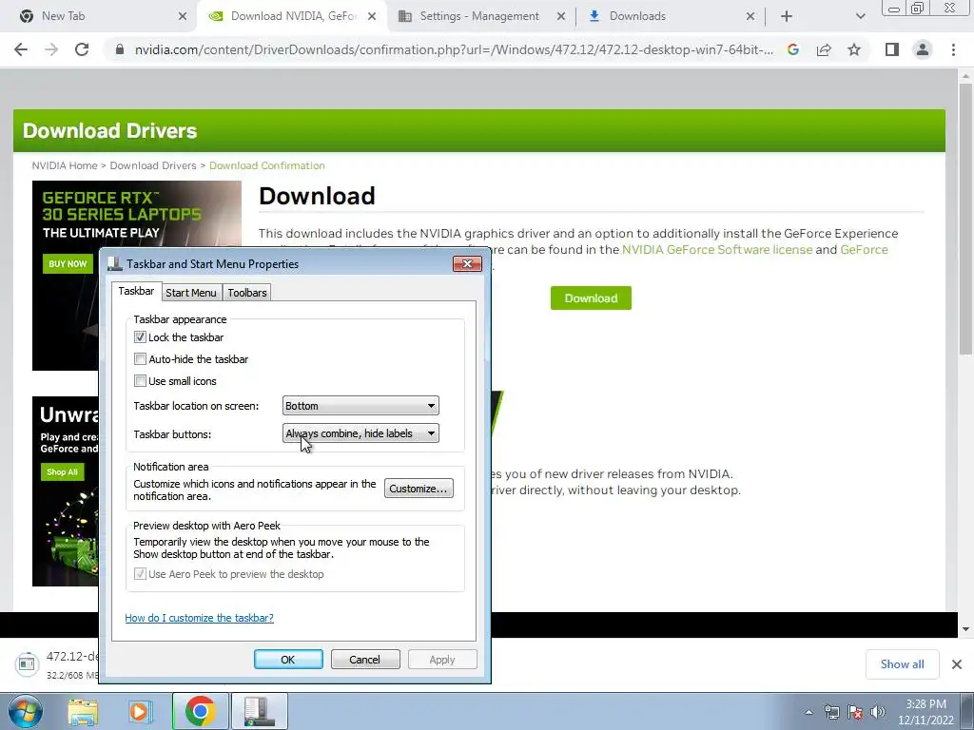Click the share page icon
Viewport: 974px width, 730px height.
coord(824,49)
